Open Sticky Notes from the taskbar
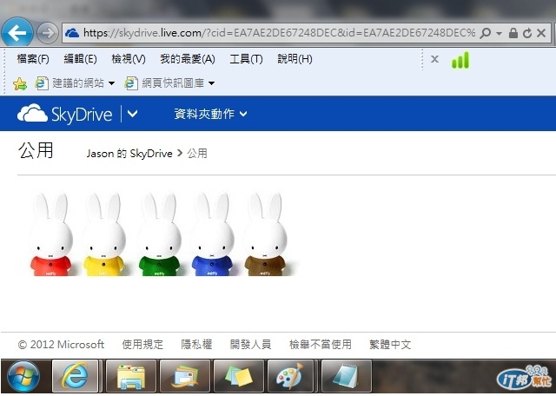The width and height of the screenshot is (556, 396). point(239,377)
